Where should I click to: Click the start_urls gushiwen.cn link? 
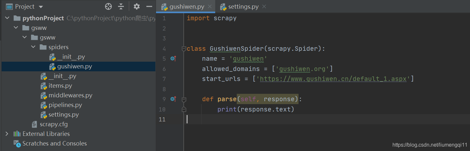click(333, 79)
